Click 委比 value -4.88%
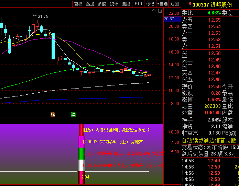239x186 pixels. point(213,13)
